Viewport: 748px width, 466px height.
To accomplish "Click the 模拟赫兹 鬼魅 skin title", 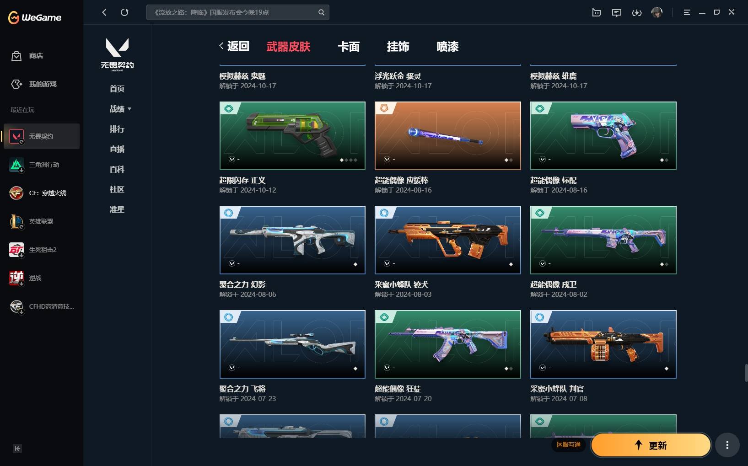I will click(242, 76).
